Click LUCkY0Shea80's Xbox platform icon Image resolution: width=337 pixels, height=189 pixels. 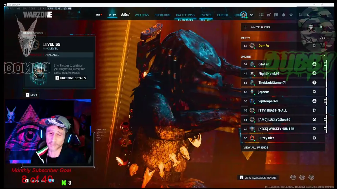click(x=314, y=120)
